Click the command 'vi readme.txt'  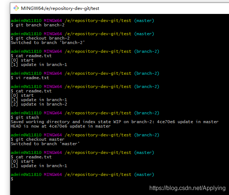32,78
